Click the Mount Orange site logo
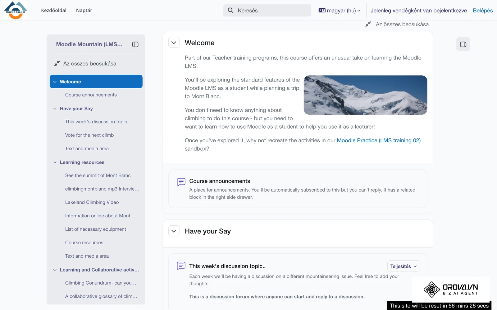 coord(16,10)
